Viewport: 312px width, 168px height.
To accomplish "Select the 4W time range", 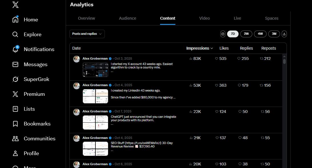I will [x=260, y=34].
